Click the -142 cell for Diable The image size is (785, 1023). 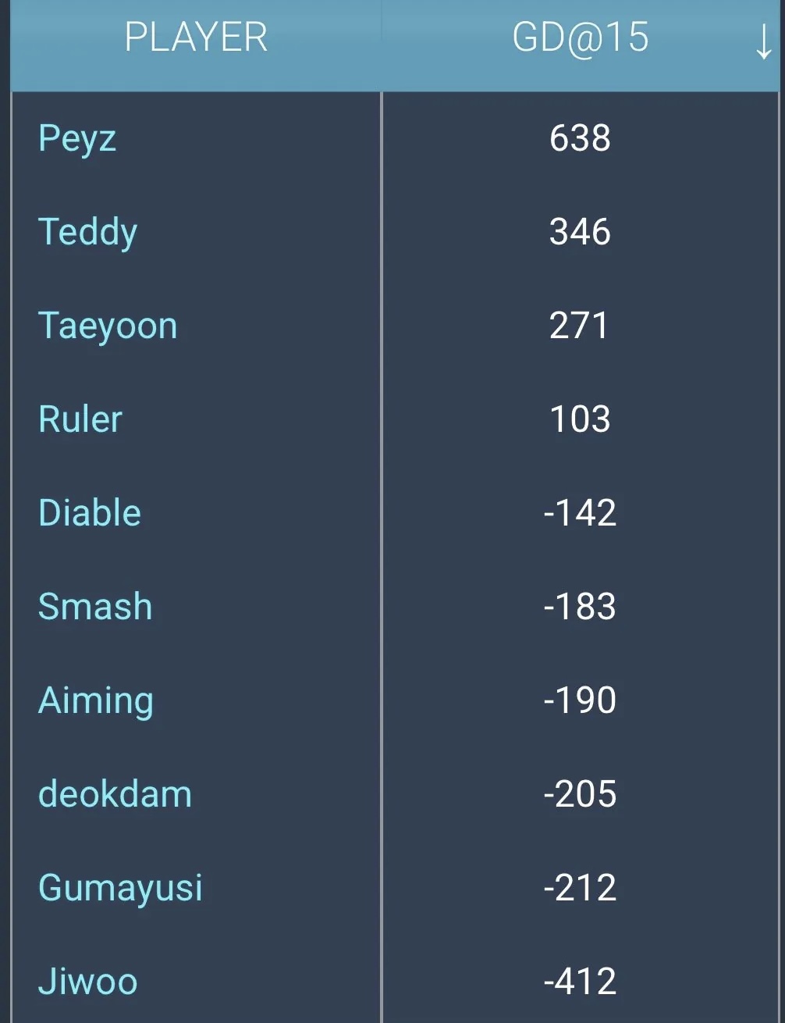point(580,513)
